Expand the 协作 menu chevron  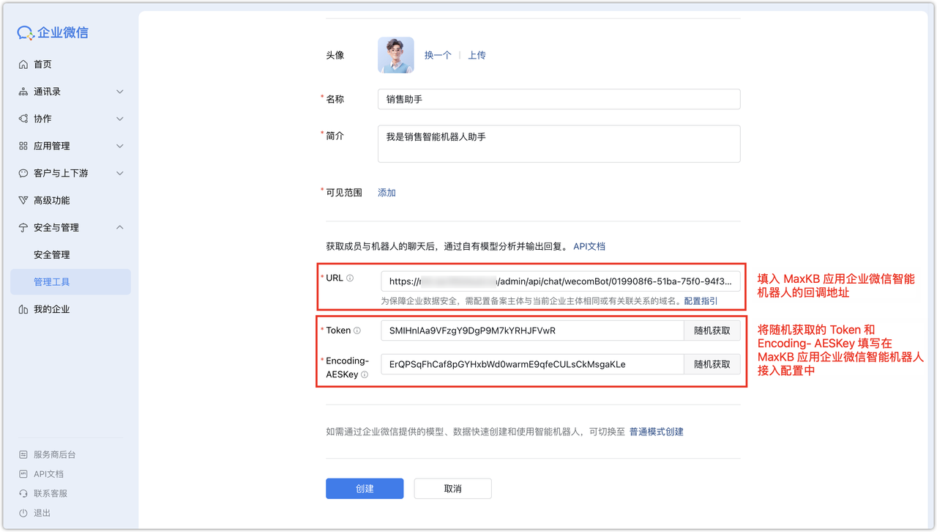pos(120,119)
